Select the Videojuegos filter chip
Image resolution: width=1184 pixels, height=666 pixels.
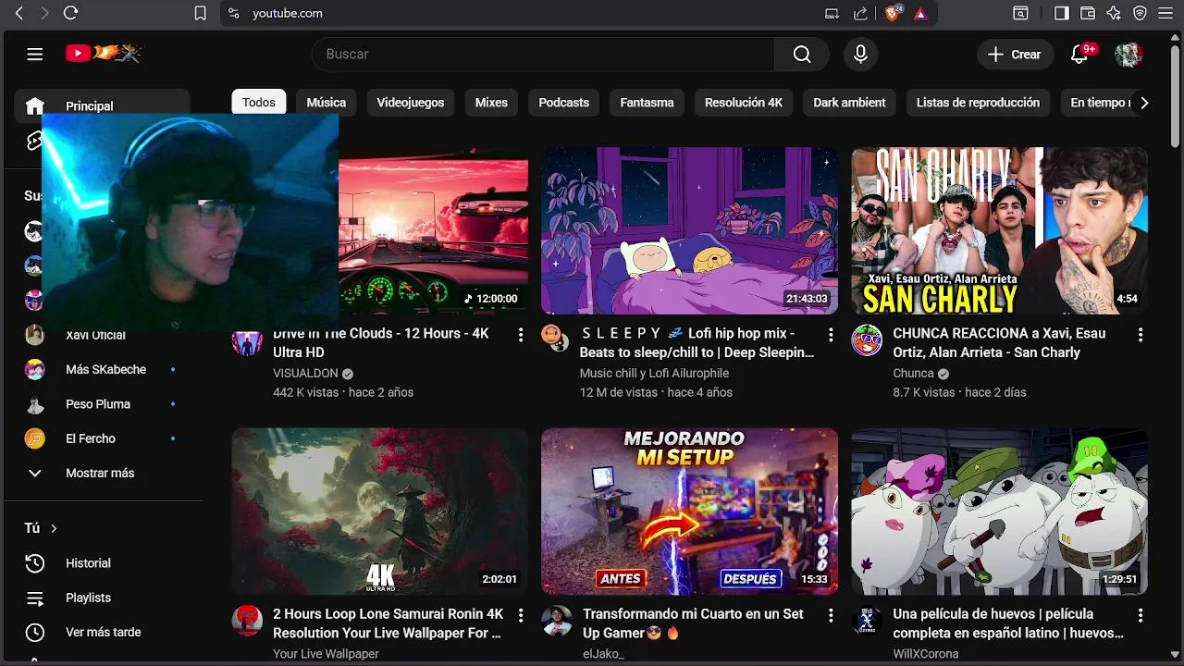click(411, 103)
